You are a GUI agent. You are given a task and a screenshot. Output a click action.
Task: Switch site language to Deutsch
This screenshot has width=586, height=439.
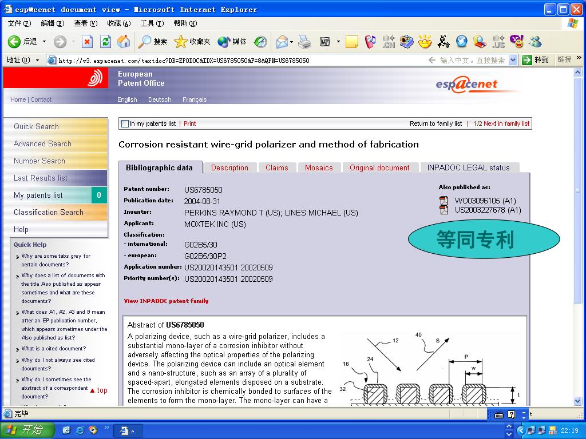[x=160, y=99]
